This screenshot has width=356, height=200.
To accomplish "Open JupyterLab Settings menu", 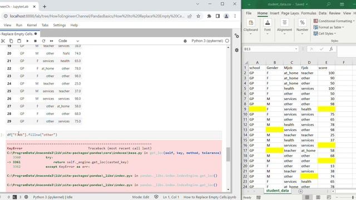I will pos(60,25).
